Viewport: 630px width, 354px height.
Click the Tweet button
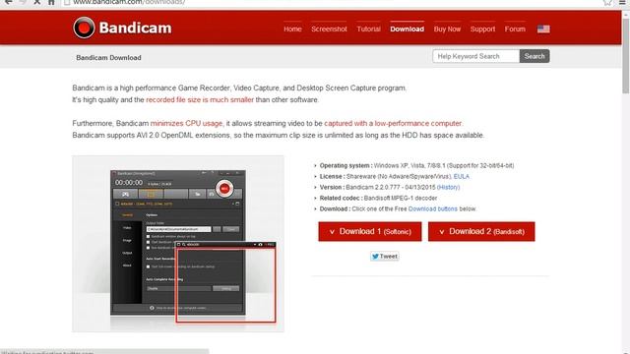(385, 257)
